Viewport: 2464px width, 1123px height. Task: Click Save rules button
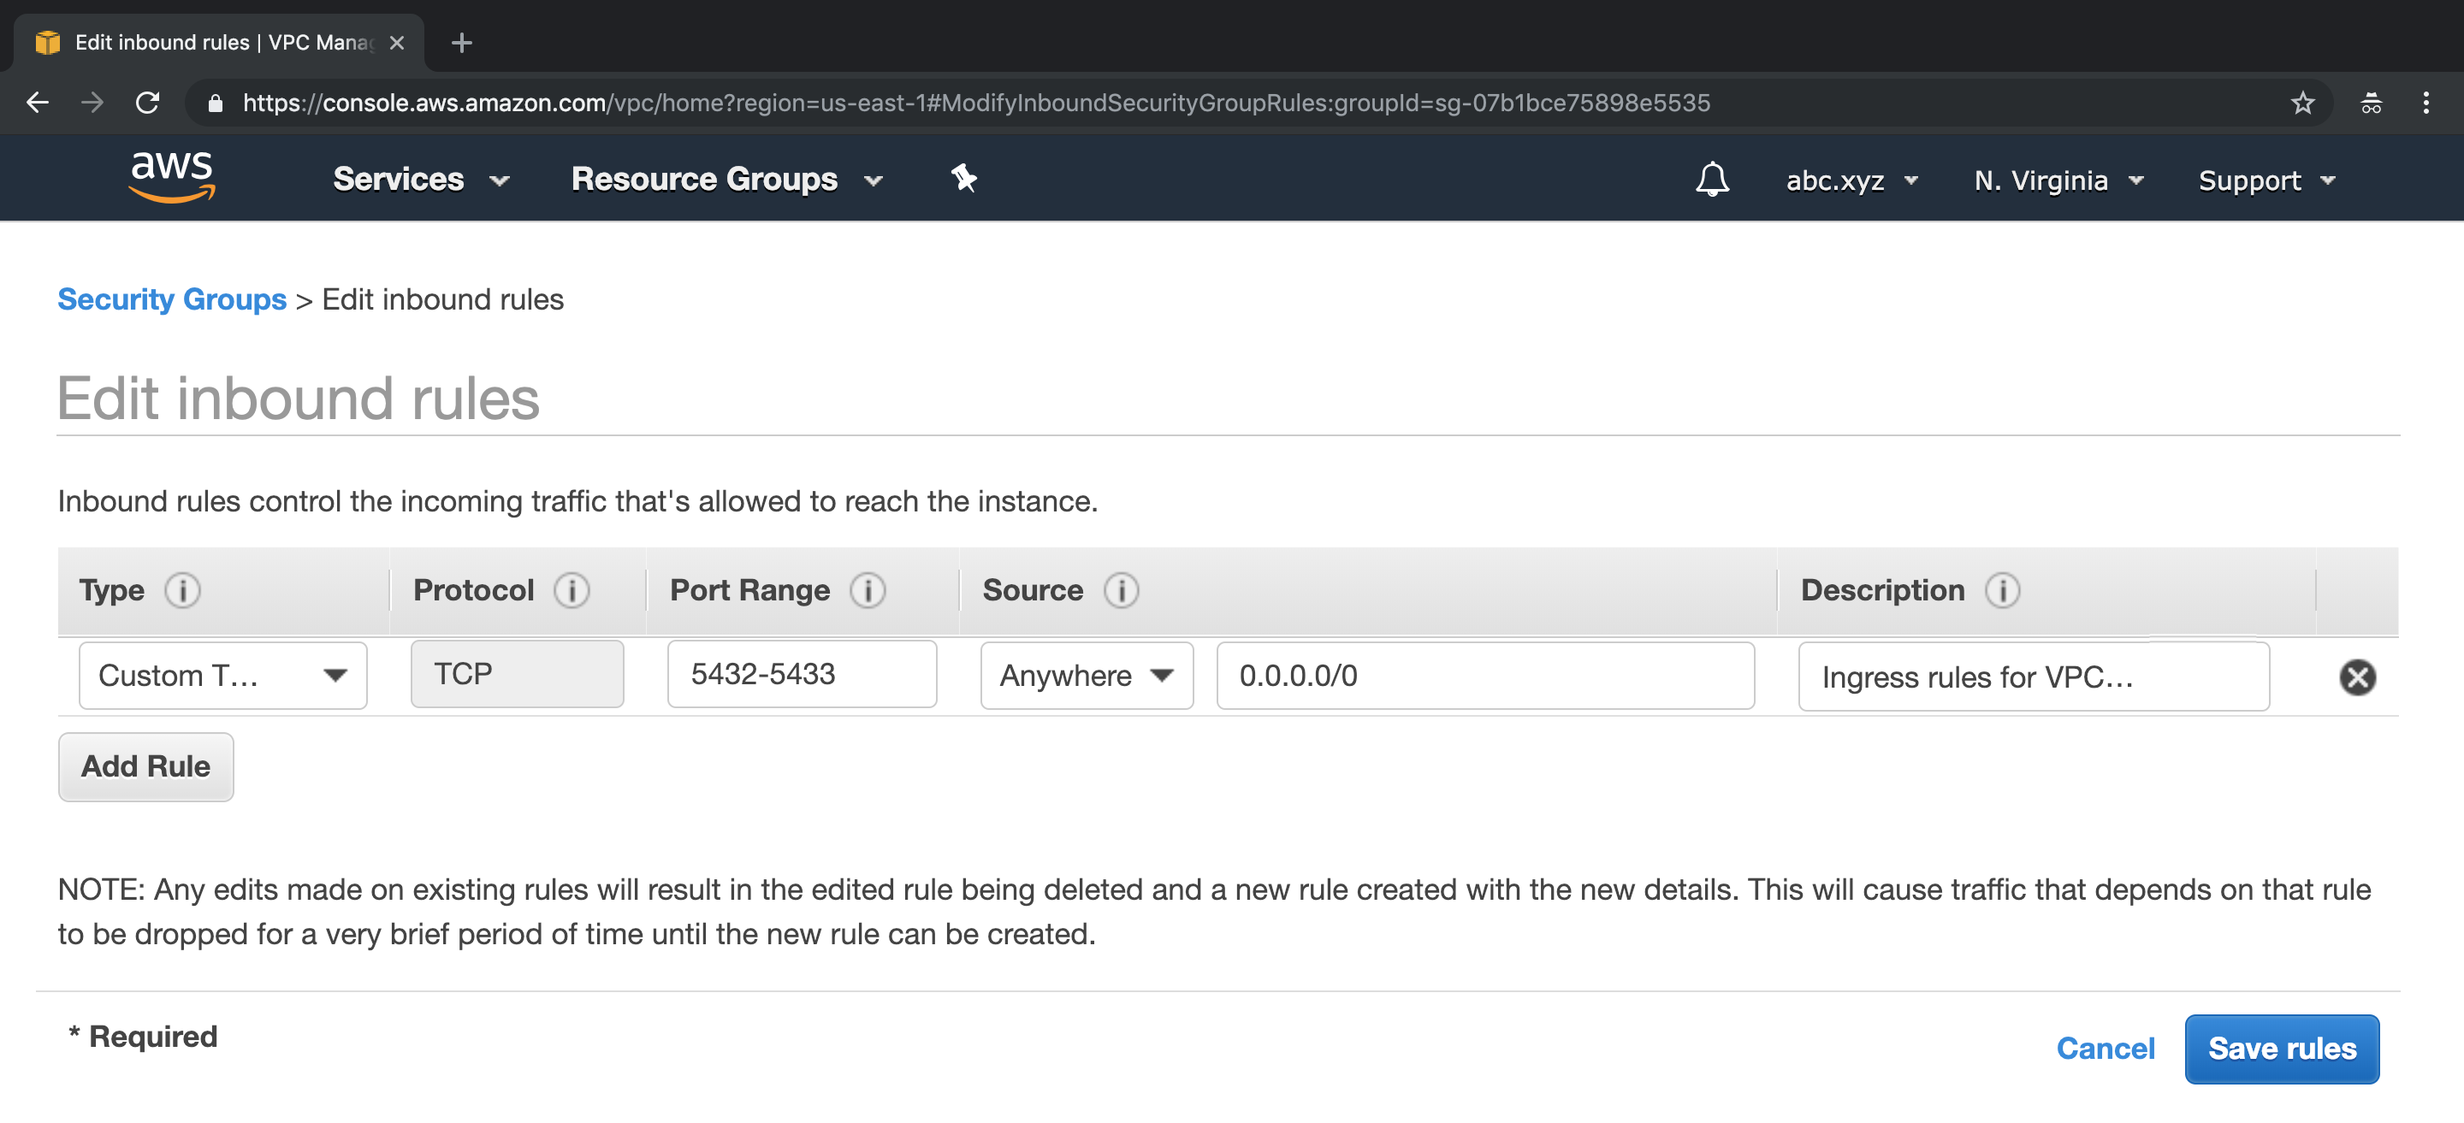(x=2280, y=1049)
